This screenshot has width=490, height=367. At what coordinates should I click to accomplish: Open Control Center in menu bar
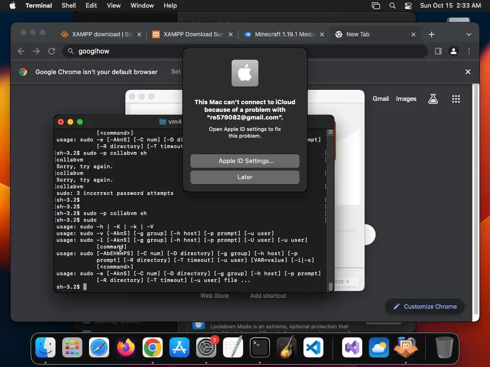pos(408,5)
